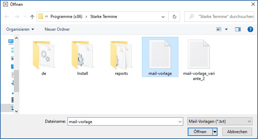258x139 pixels.
Task: Click the magnifier search icon
Action: pos(192,17)
